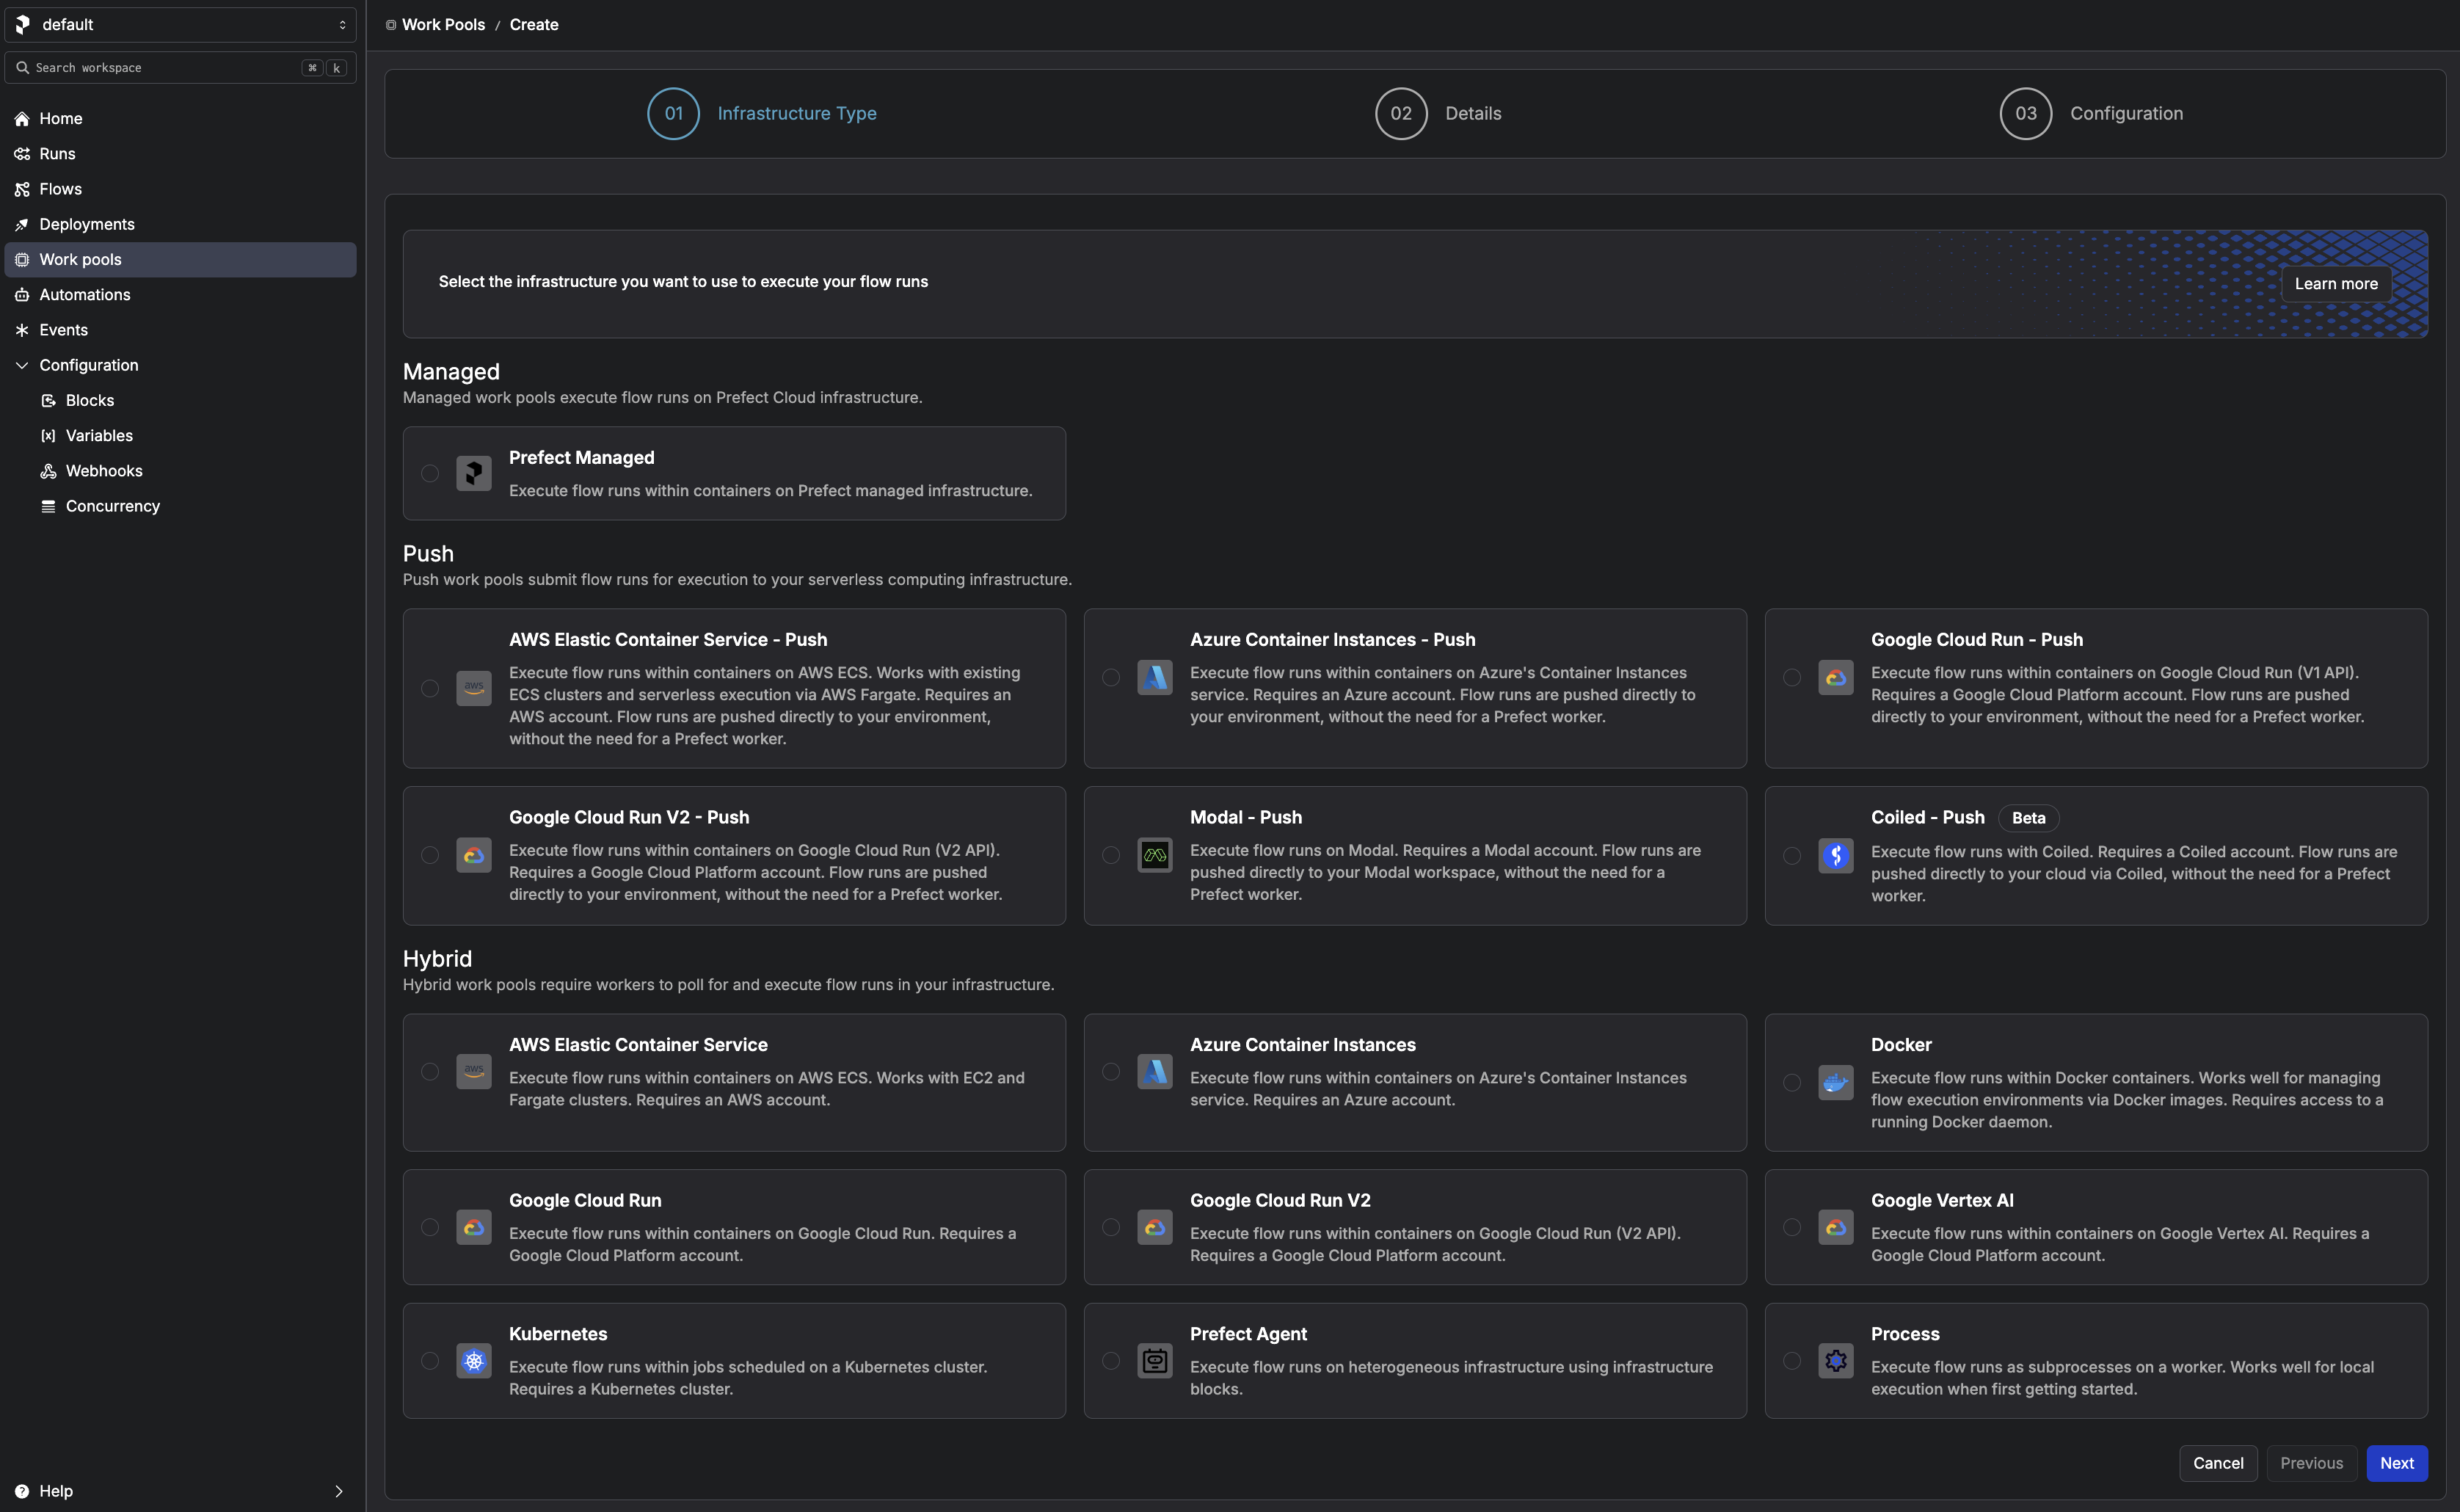2460x1512 pixels.
Task: Click the Docker whale icon
Action: click(x=1835, y=1082)
